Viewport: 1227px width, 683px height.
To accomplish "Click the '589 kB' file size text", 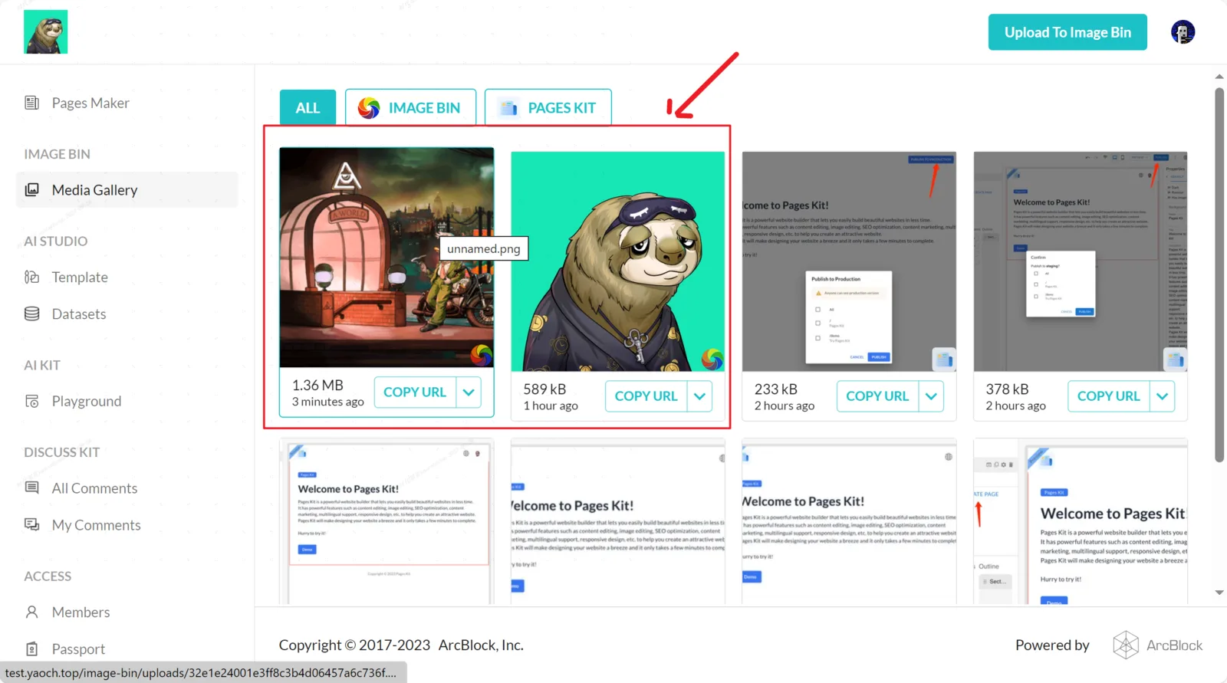I will (x=544, y=389).
